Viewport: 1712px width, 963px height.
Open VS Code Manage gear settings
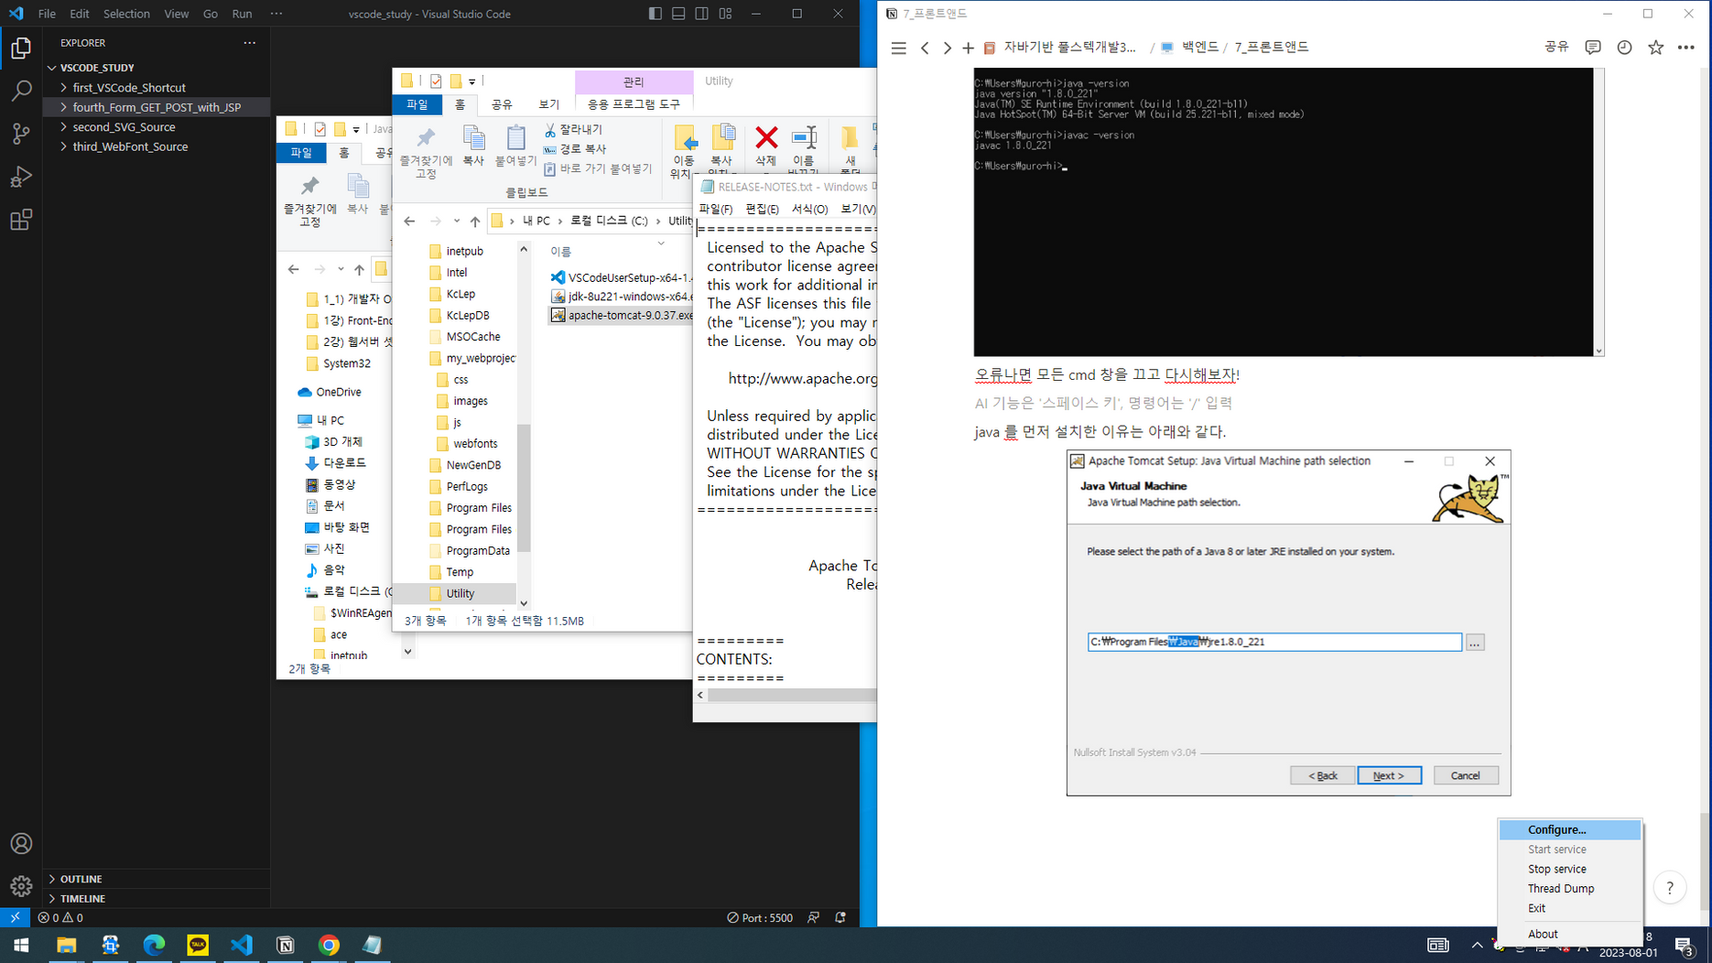coord(21,885)
